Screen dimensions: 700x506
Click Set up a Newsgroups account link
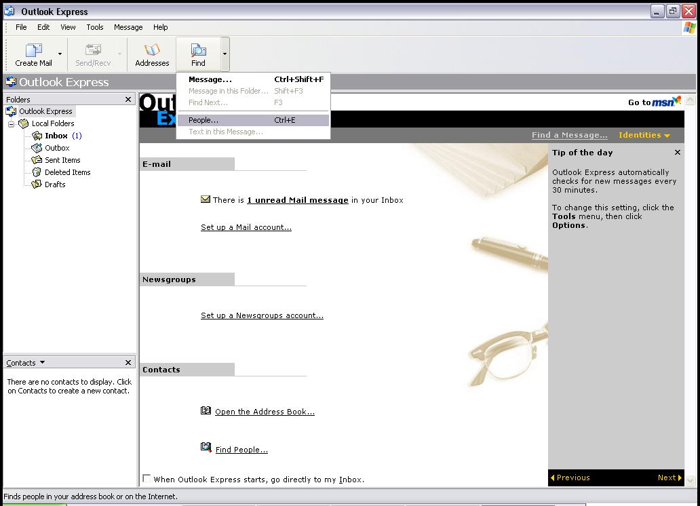coord(262,315)
